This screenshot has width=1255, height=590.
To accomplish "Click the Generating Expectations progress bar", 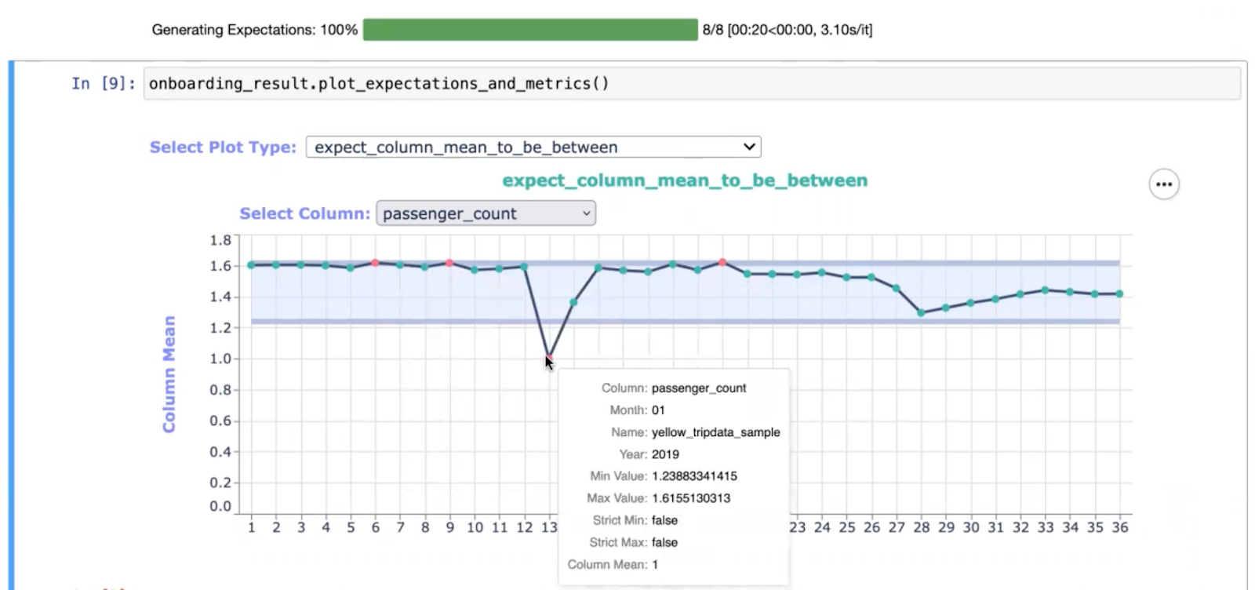I will click(530, 30).
